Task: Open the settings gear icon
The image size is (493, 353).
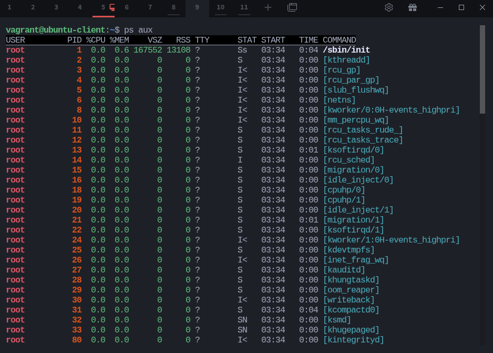Action: point(388,8)
